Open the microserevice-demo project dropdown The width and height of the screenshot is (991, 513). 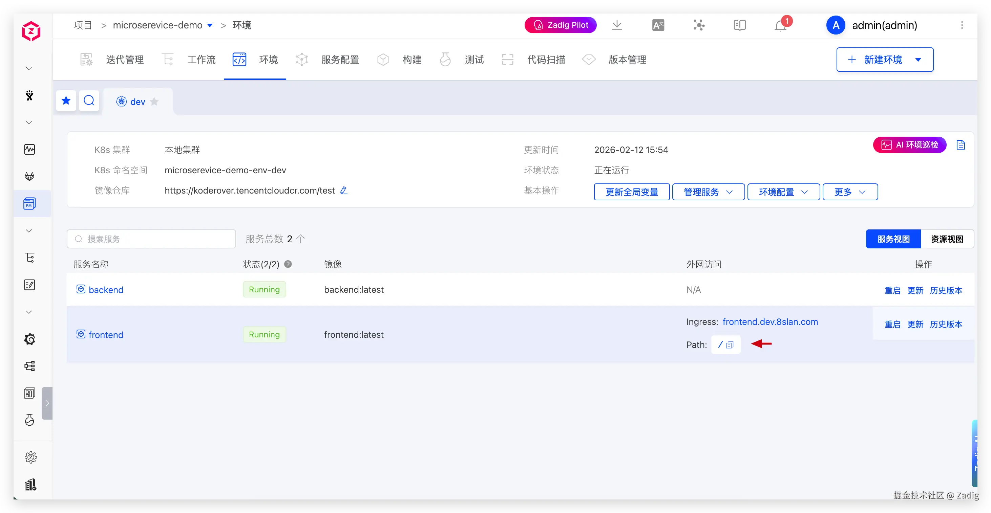[210, 25]
